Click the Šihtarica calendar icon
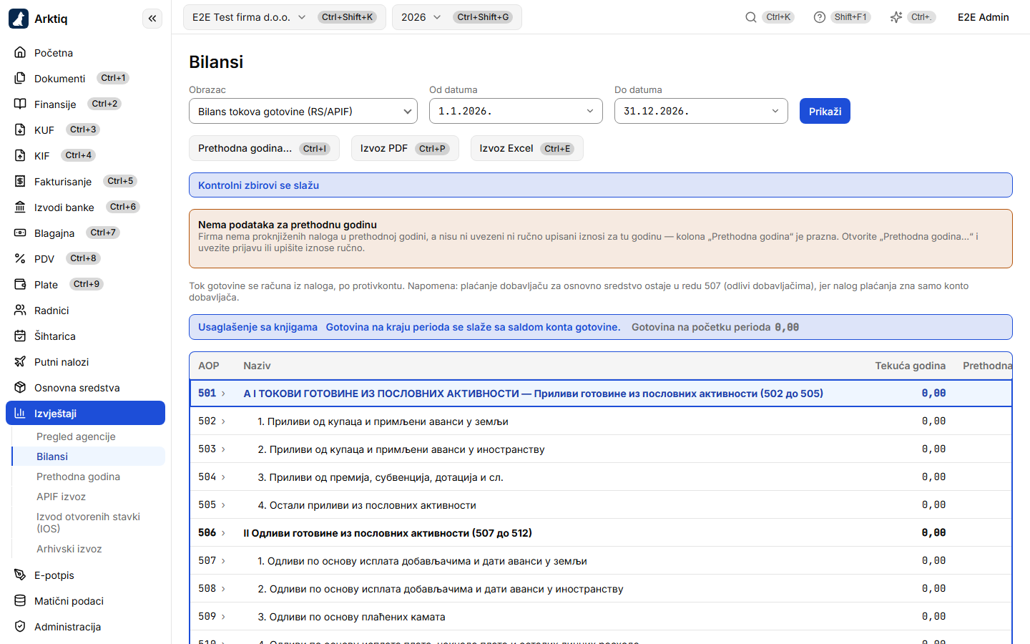The image size is (1030, 644). tap(20, 336)
